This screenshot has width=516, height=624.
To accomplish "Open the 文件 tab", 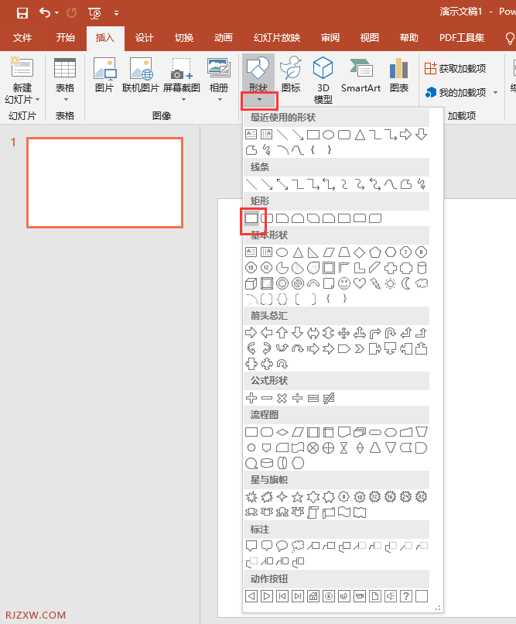I will coord(22,38).
